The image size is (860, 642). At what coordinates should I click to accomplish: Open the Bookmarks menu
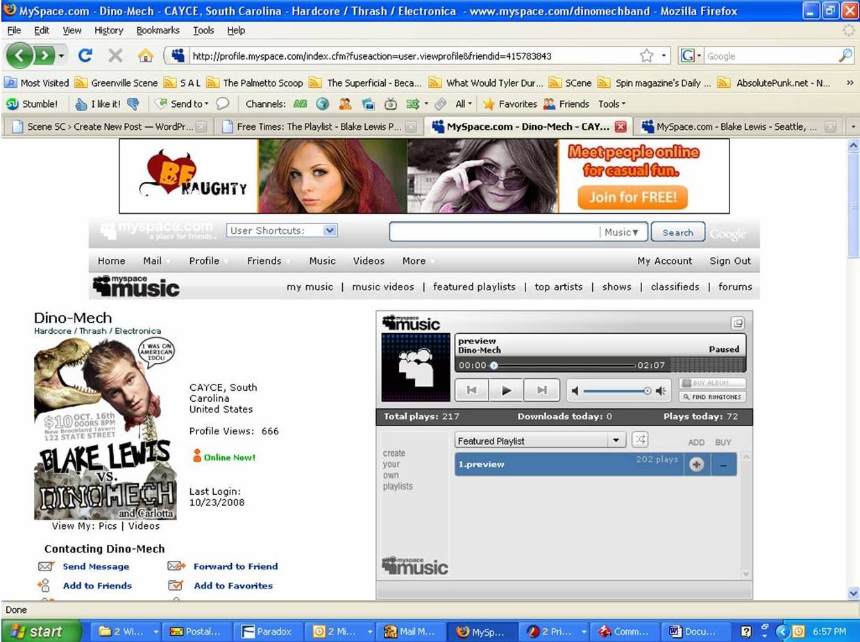[x=158, y=31]
